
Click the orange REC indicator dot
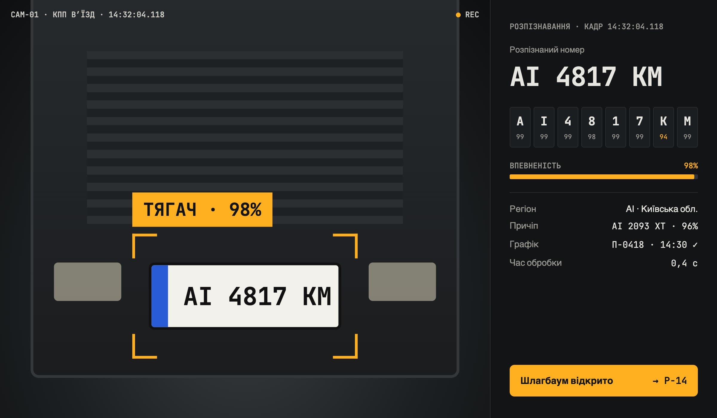458,15
